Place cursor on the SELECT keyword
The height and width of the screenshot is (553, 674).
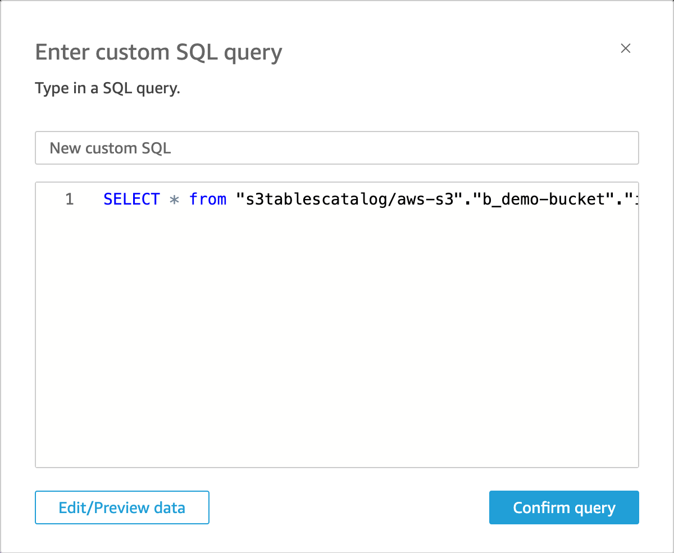[131, 199]
